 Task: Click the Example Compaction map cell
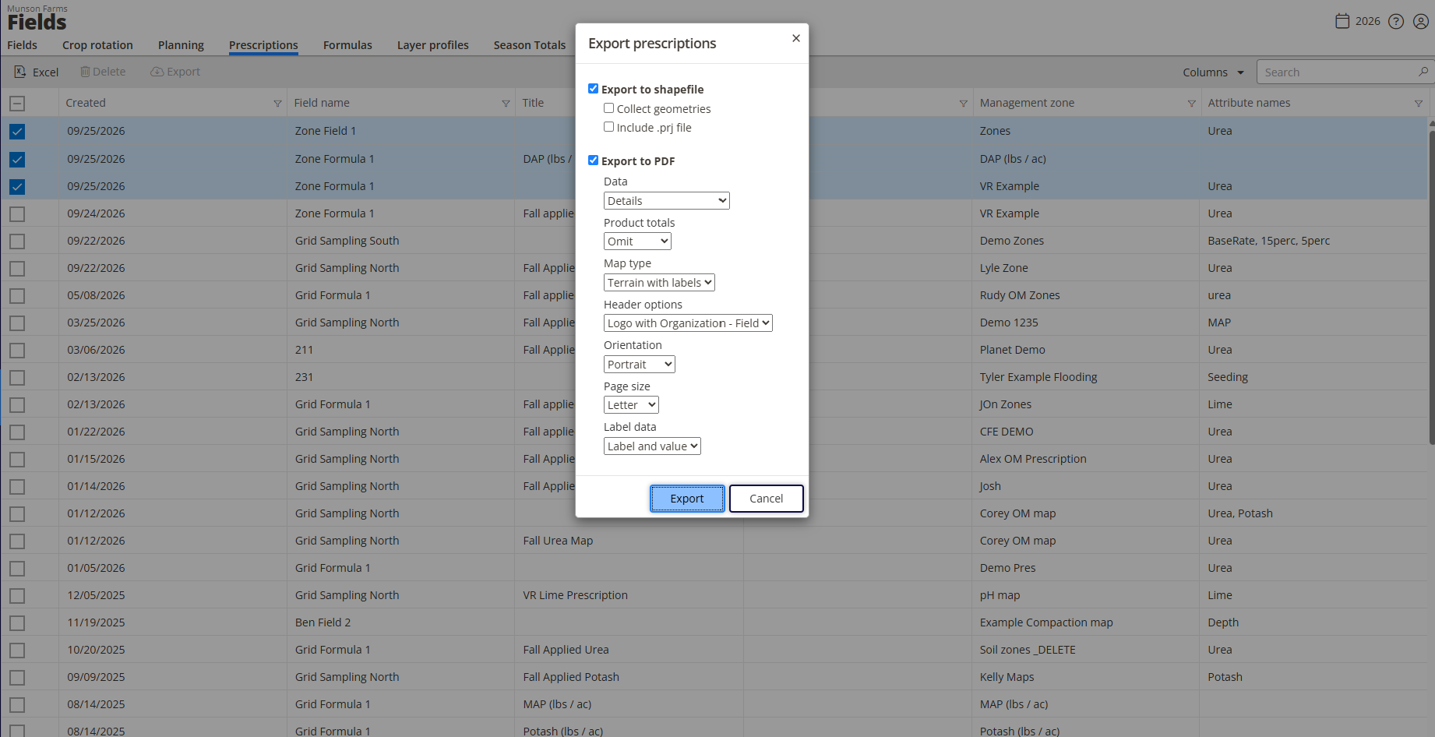coord(1046,622)
